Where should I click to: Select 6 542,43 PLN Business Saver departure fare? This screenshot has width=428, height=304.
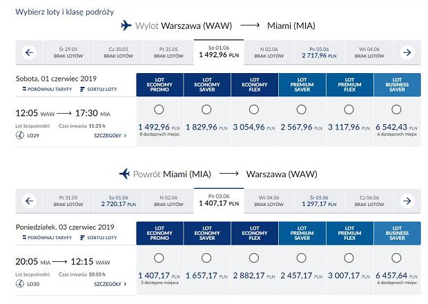pyautogui.click(x=396, y=110)
